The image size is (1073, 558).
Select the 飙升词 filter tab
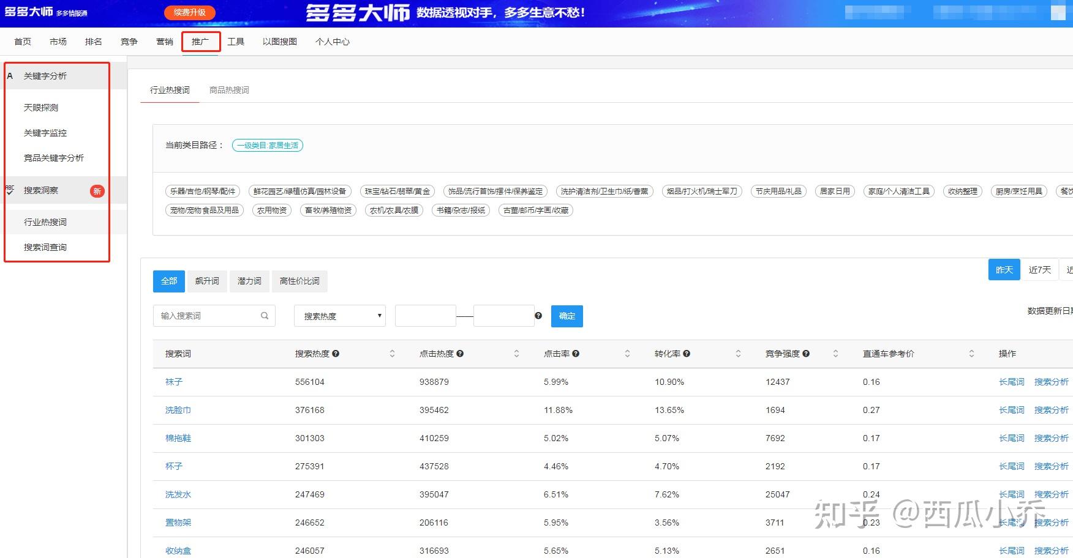207,281
